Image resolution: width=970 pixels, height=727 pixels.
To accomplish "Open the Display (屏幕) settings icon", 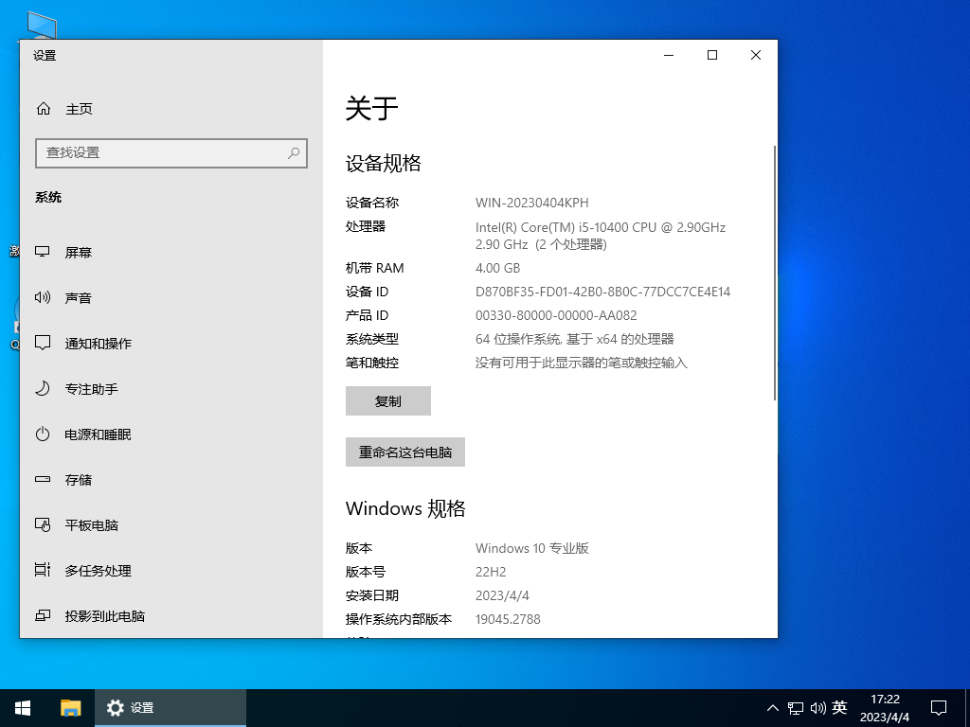I will (43, 253).
